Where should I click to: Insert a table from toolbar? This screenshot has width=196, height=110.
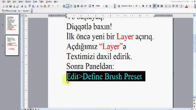click(71, 6)
